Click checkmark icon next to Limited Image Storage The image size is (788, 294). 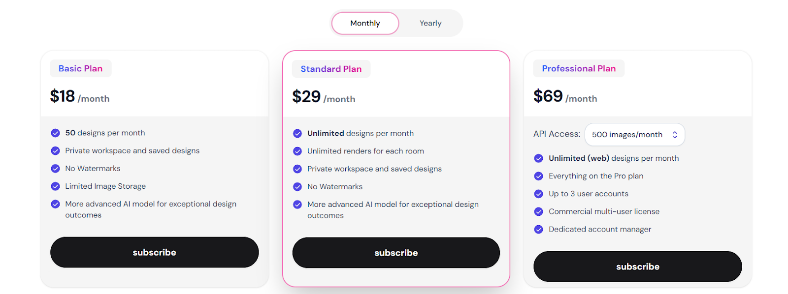[x=56, y=186]
